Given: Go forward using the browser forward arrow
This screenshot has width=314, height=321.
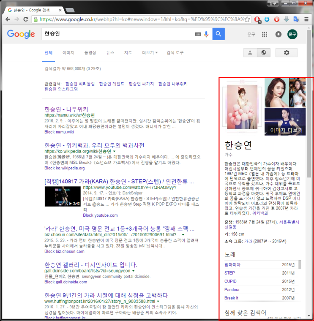Looking at the screenshot, I should 17,19.
